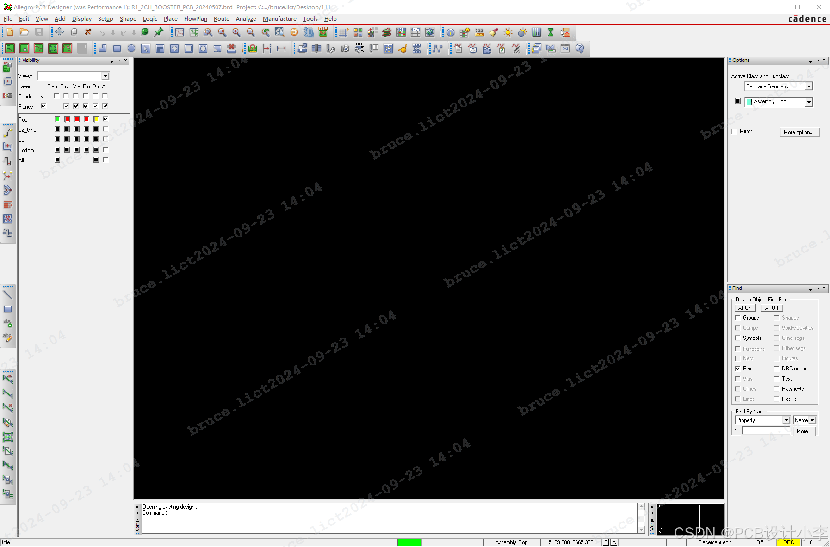Click the ODB export icon

pos(302,49)
